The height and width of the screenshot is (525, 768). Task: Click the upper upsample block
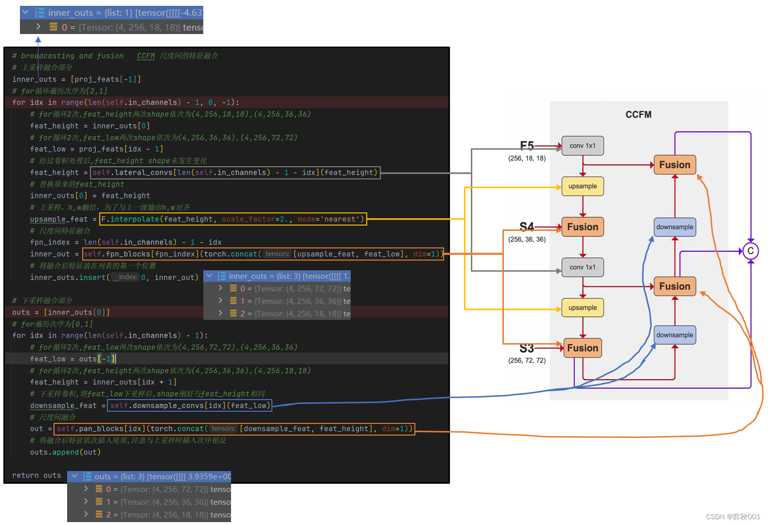pyautogui.click(x=583, y=186)
